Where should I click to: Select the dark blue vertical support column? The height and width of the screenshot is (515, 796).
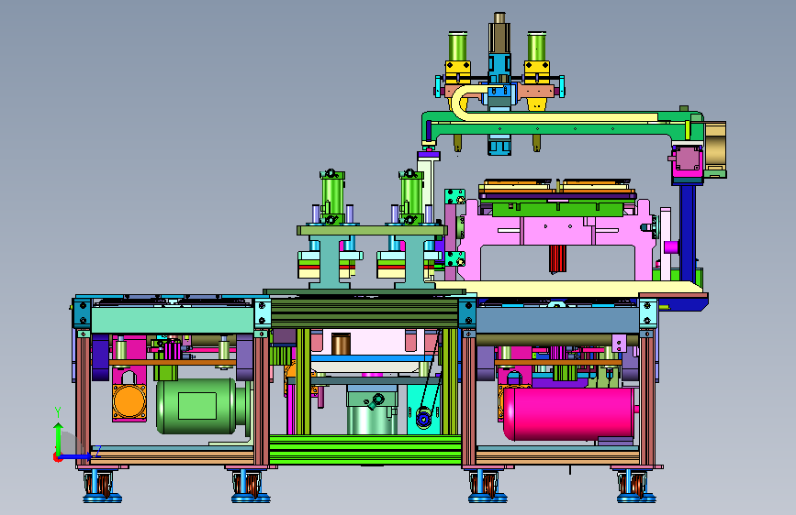pos(688,233)
